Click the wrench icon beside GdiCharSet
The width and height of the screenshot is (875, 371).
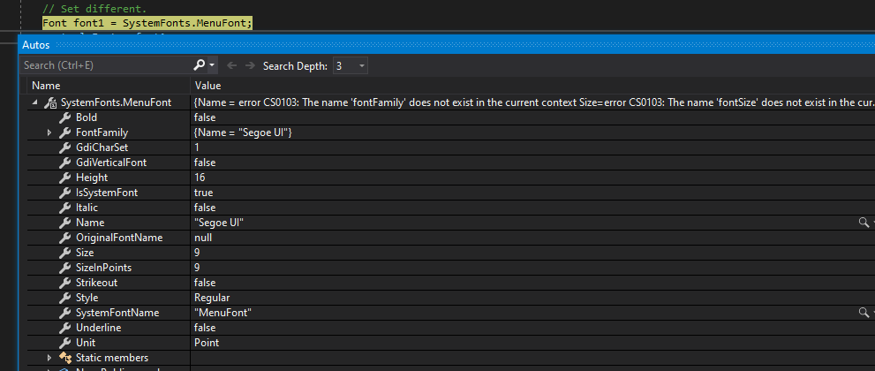click(x=64, y=148)
